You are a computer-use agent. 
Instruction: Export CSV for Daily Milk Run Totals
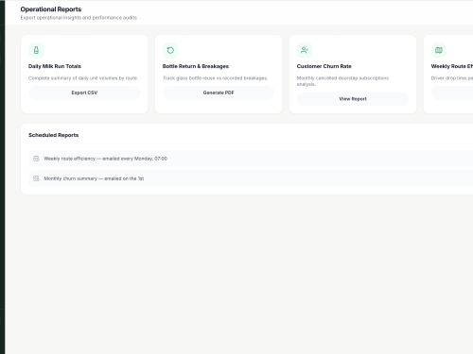pyautogui.click(x=84, y=93)
